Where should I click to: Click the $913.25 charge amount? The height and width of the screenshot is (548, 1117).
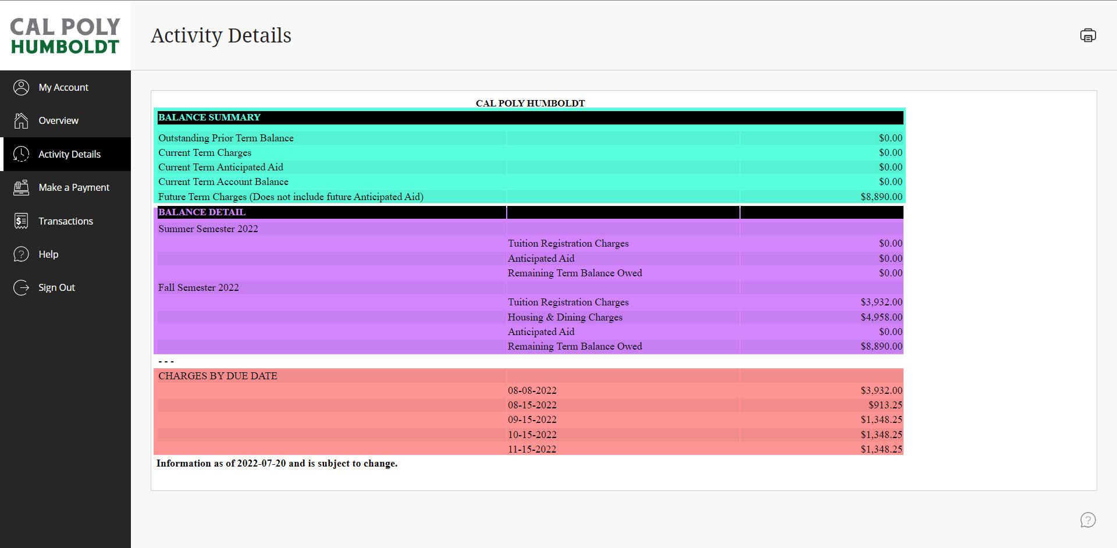[885, 405]
